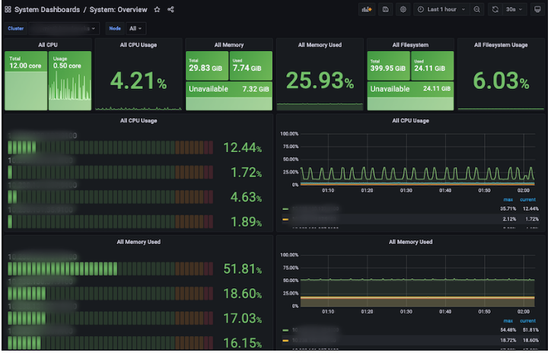Image resolution: width=551 pixels, height=359 pixels.
Task: Open the All CPU panel title menu
Action: coord(48,45)
